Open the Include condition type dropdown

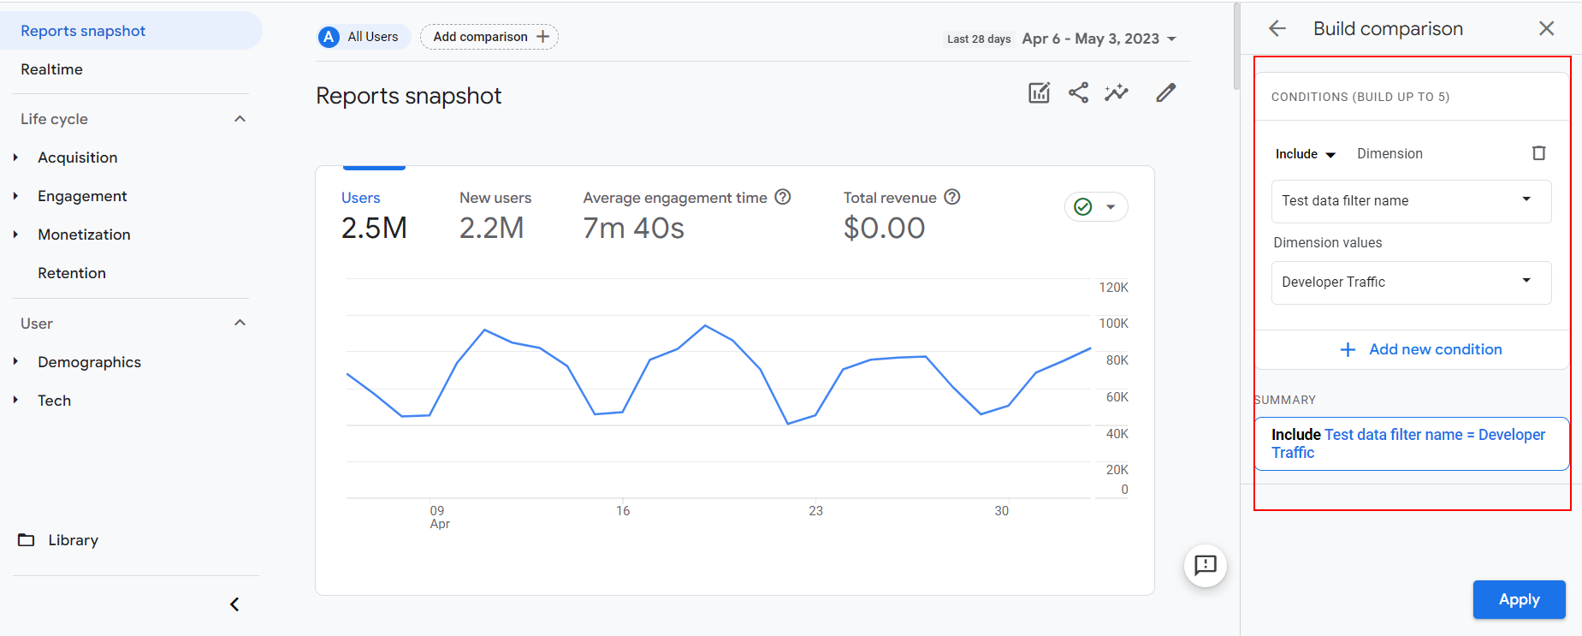(x=1305, y=154)
